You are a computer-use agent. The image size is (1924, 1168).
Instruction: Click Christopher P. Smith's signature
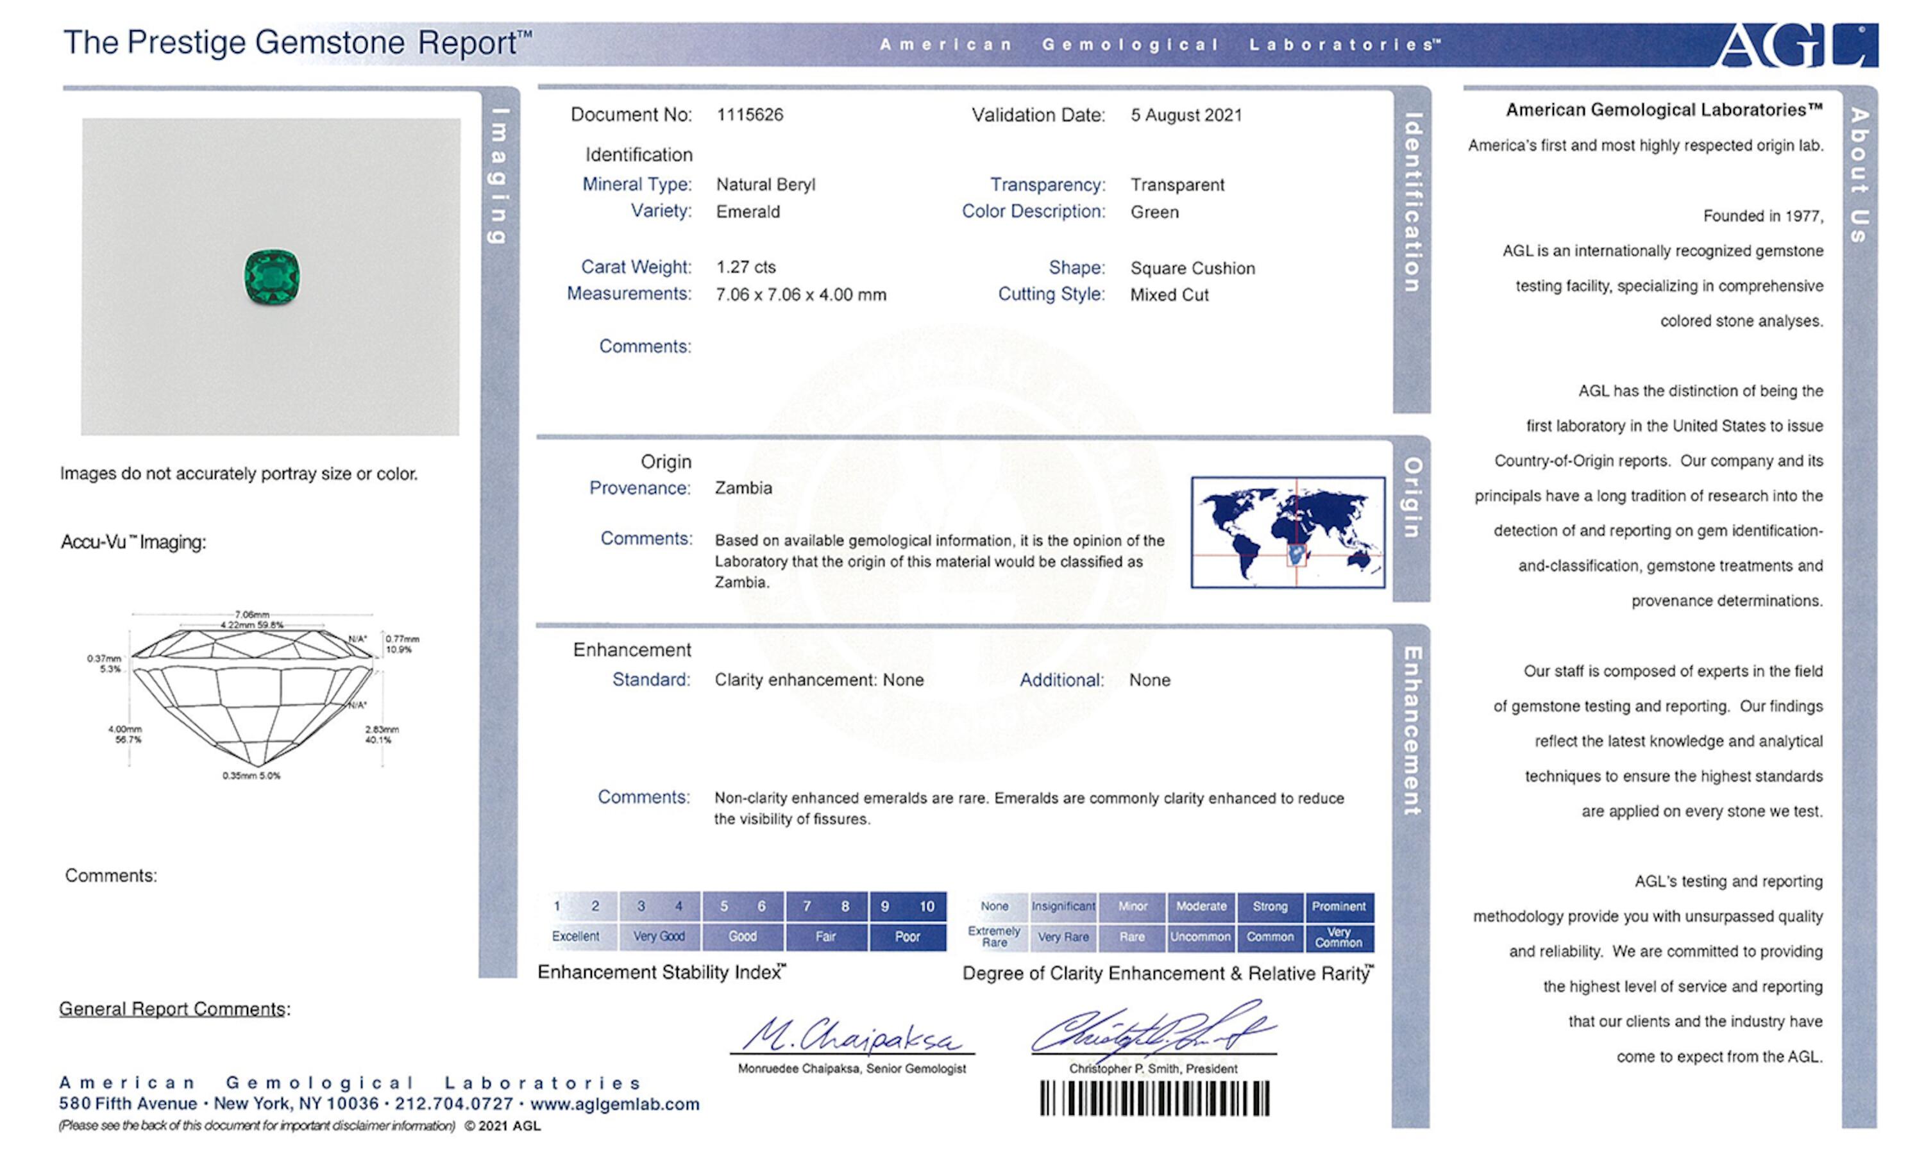tap(1152, 1029)
